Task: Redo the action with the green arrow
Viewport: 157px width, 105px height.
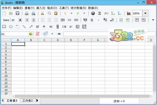Action: [78, 13]
